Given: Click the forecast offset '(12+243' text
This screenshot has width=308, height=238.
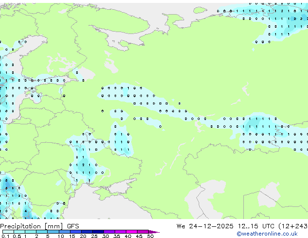Looking at the screenshot, I should tap(293, 226).
